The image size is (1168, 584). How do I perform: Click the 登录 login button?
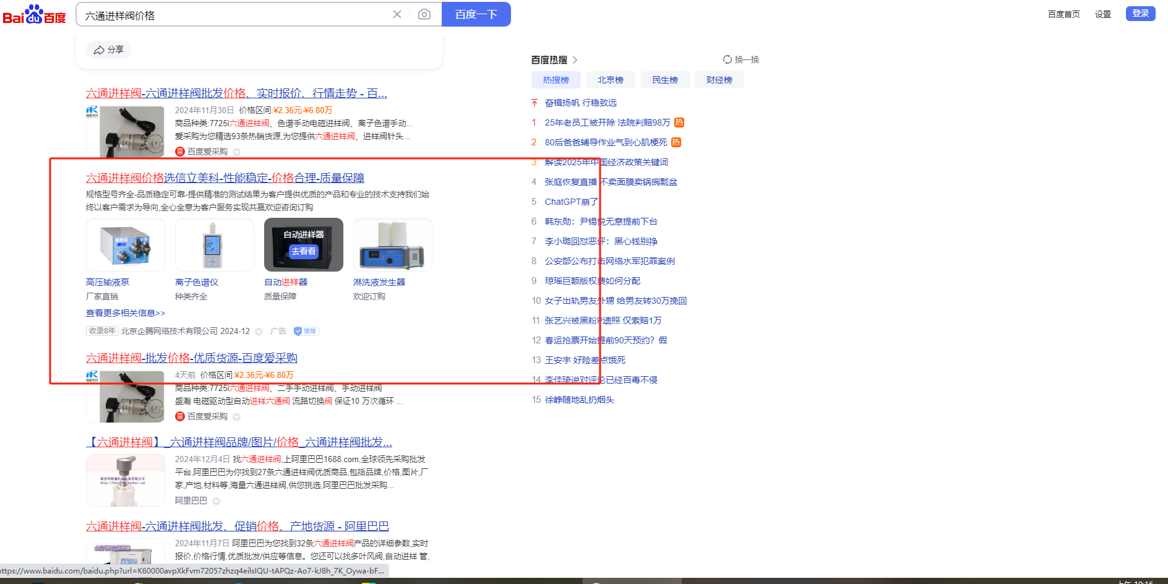click(x=1140, y=14)
